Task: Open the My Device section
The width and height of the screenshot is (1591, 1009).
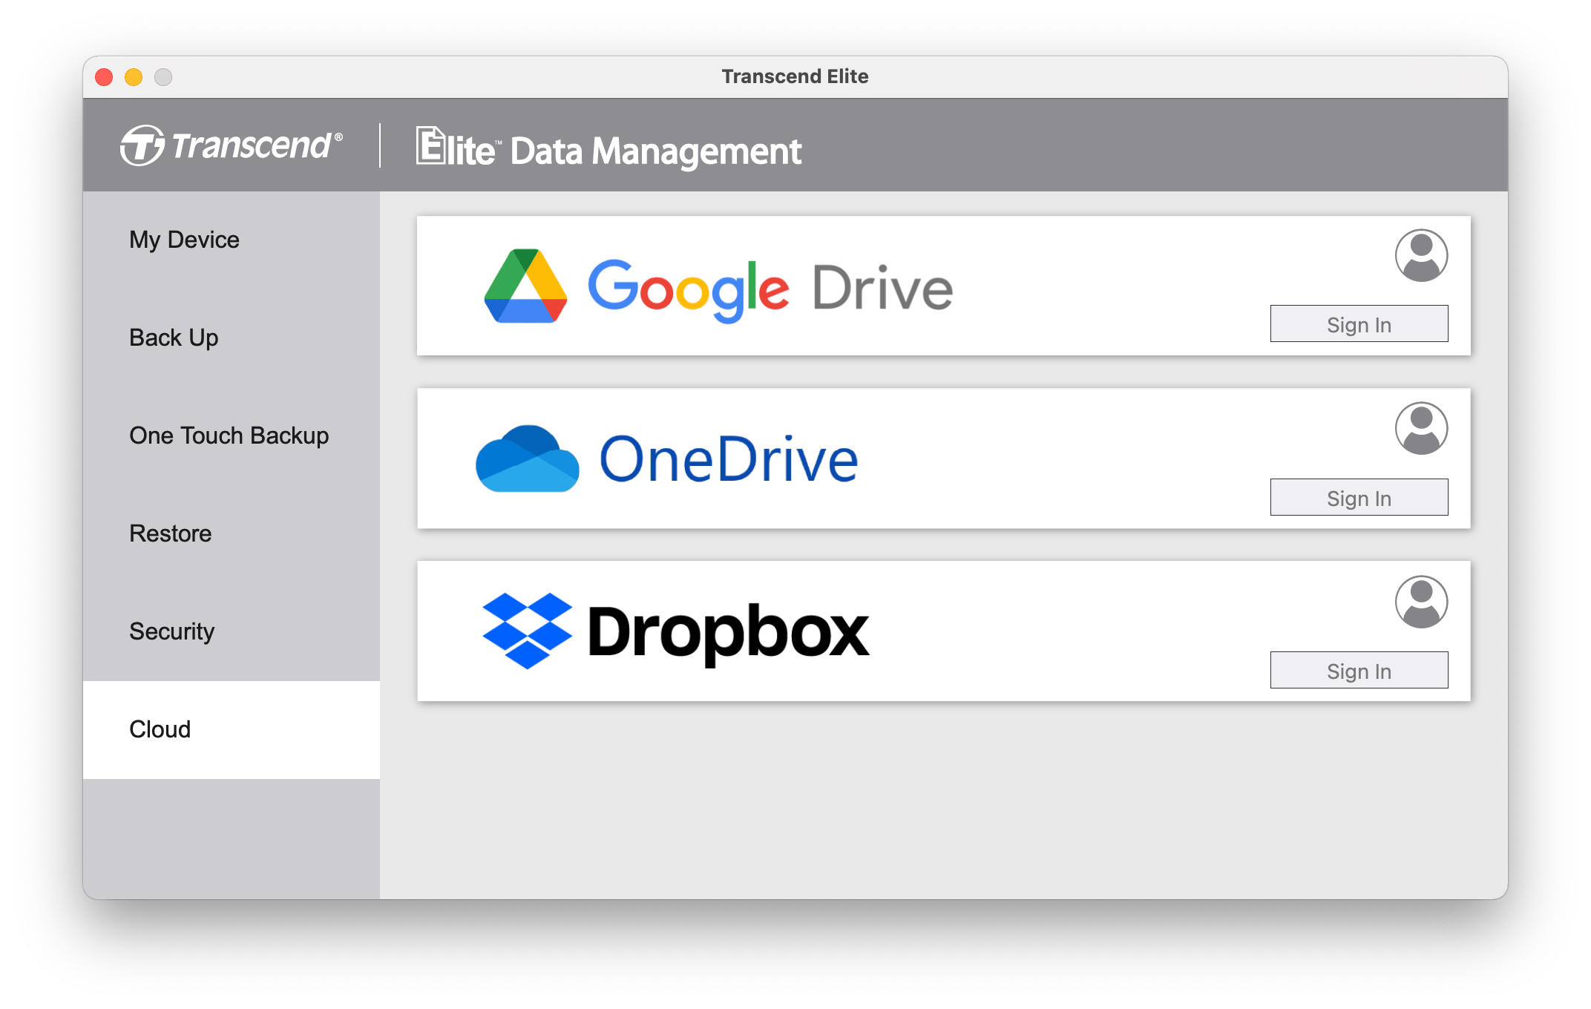Action: click(x=232, y=240)
